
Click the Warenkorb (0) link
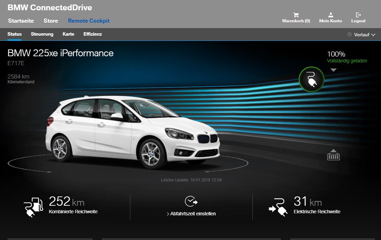click(x=296, y=21)
